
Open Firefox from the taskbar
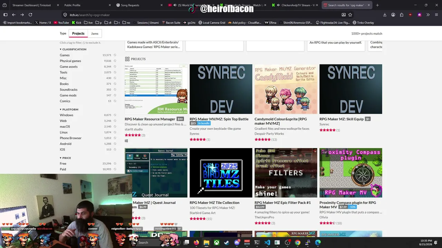click(196, 242)
